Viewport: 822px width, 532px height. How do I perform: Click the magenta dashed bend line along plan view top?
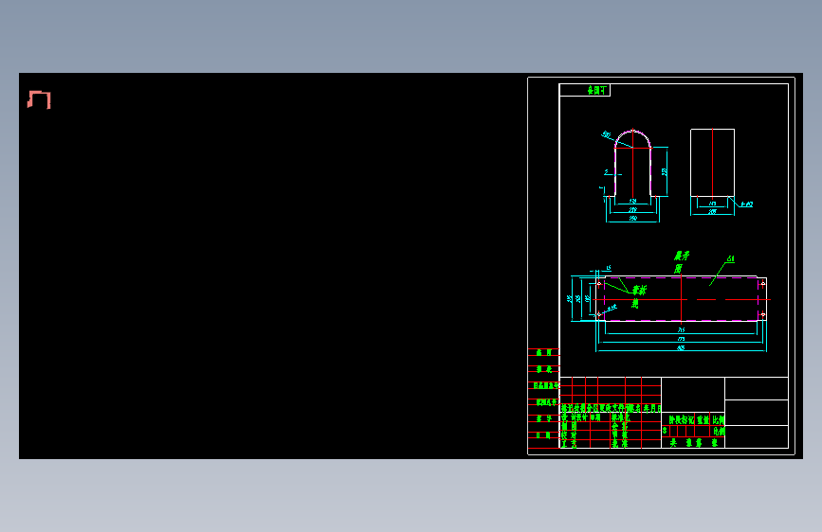pos(681,278)
